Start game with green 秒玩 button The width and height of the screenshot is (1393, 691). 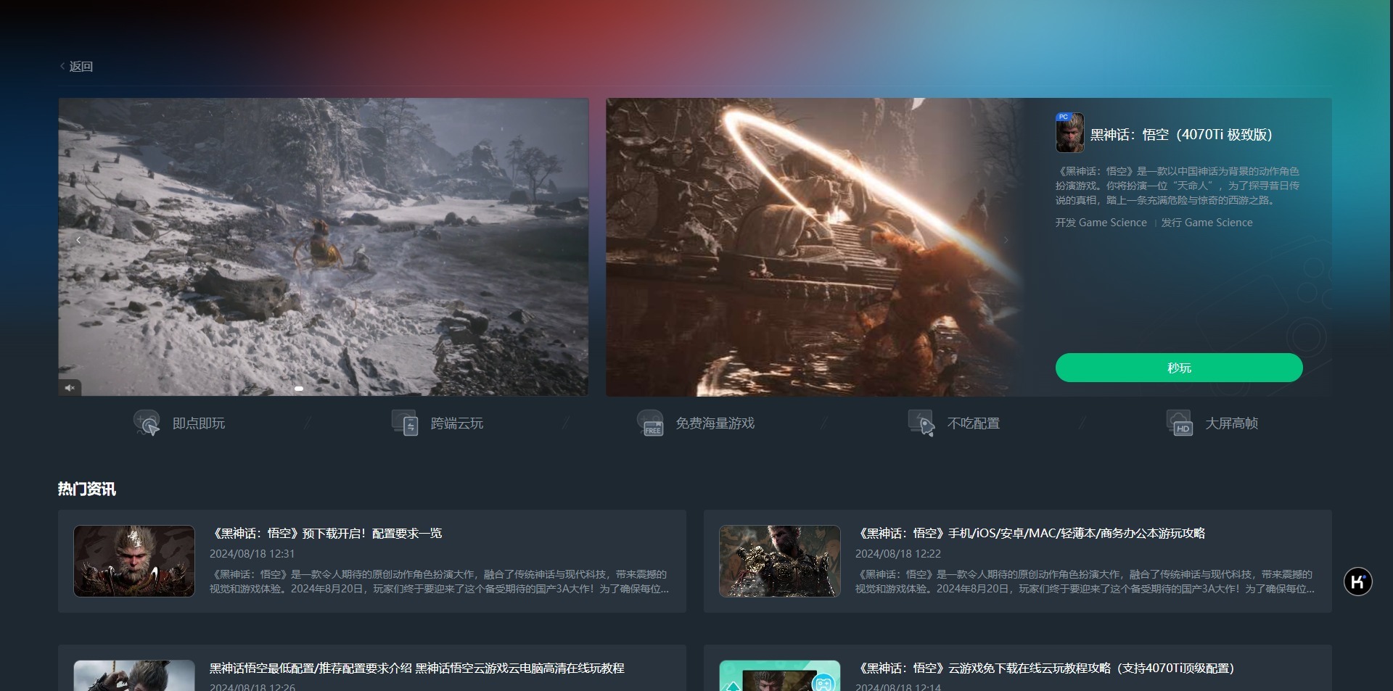[1179, 368]
